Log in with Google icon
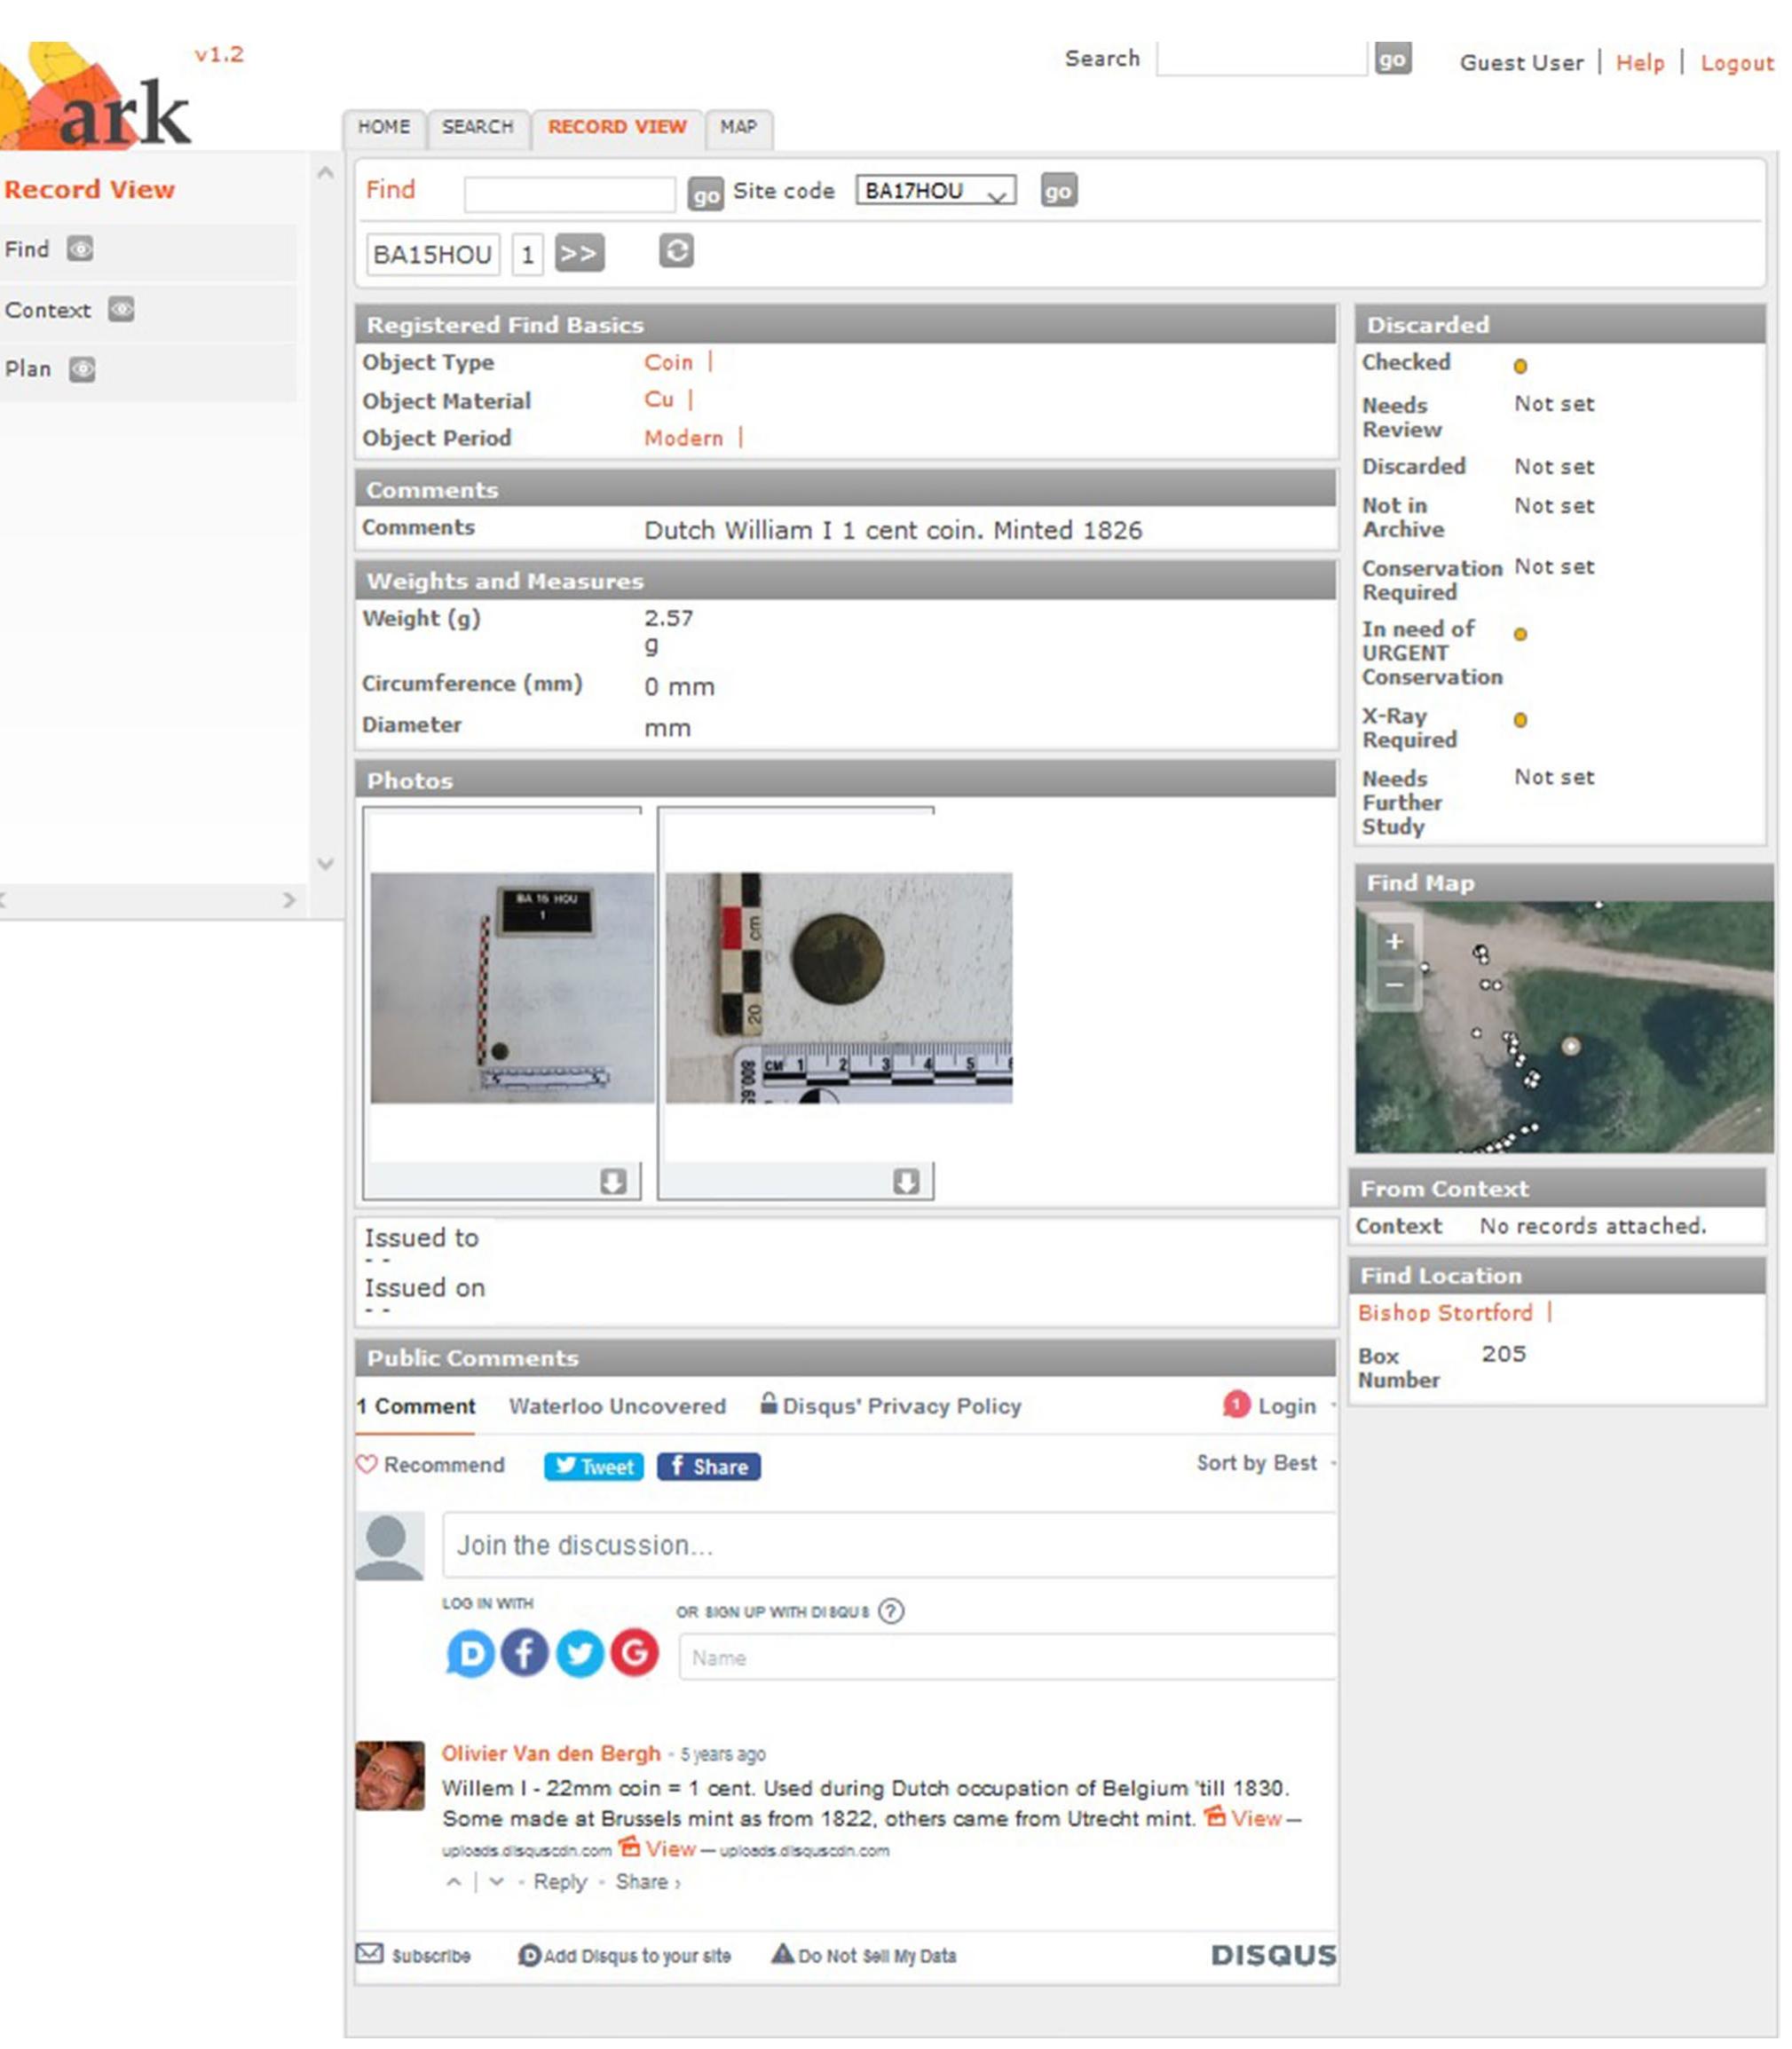1792x2049 pixels. tap(634, 1652)
